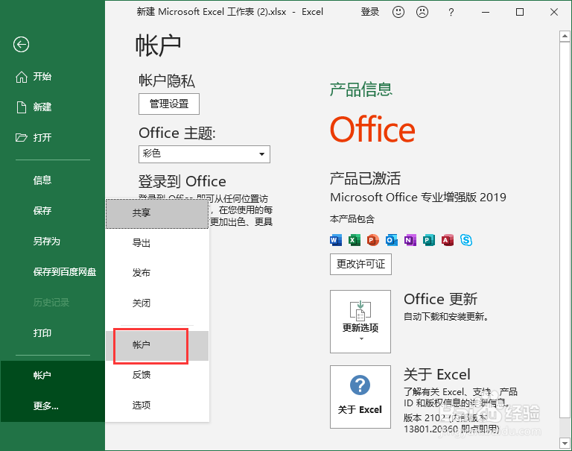
Task: Click the frowning face feedback icon
Action: pos(422,12)
